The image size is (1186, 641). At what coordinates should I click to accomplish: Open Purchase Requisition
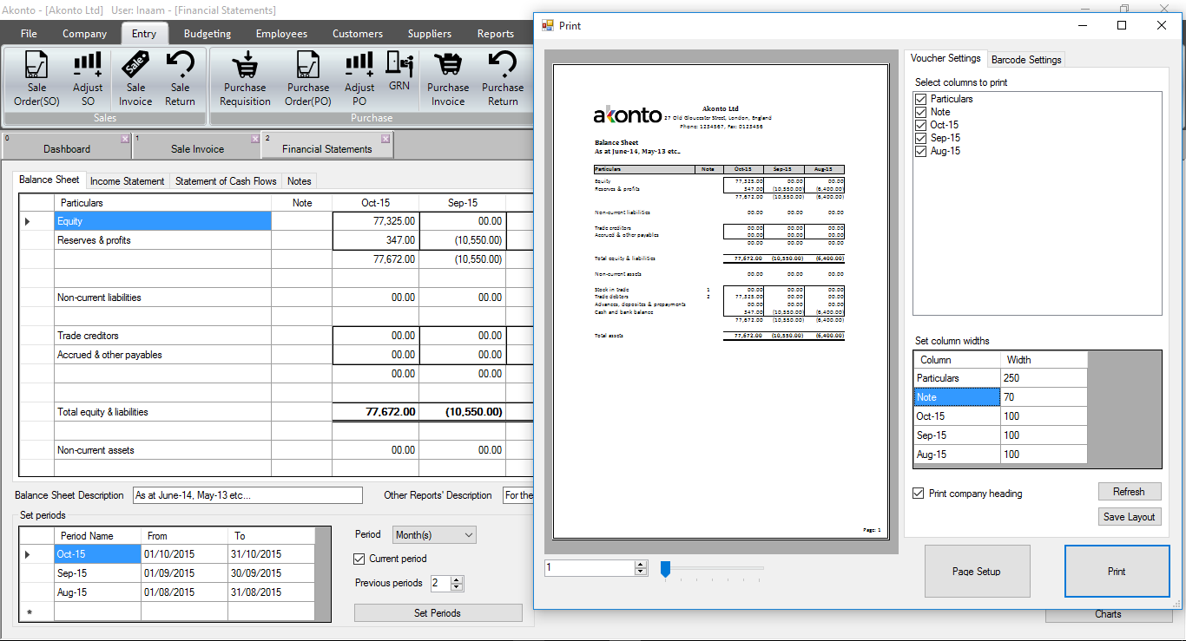point(245,78)
